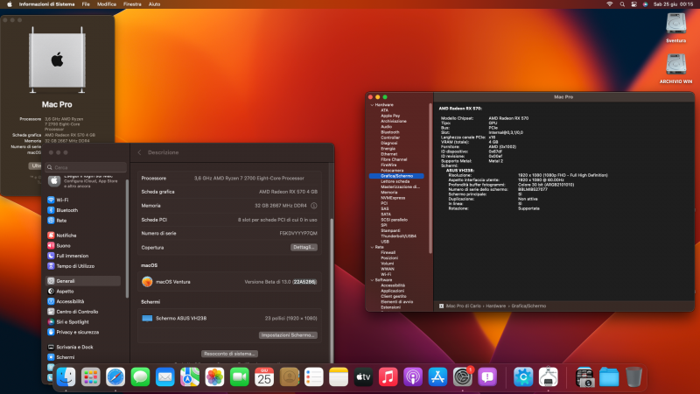The width and height of the screenshot is (700, 394).
Task: Click the menu bar date and time
Action: tap(673, 4)
